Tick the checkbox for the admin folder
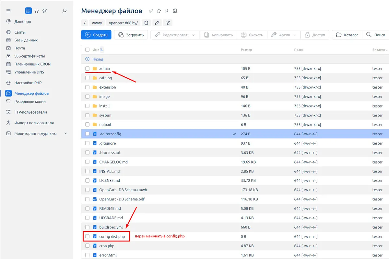The height and width of the screenshot is (259, 389). [87, 69]
